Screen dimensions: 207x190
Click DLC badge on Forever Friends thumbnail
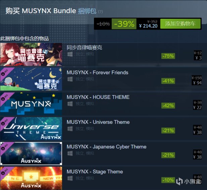(5, 72)
